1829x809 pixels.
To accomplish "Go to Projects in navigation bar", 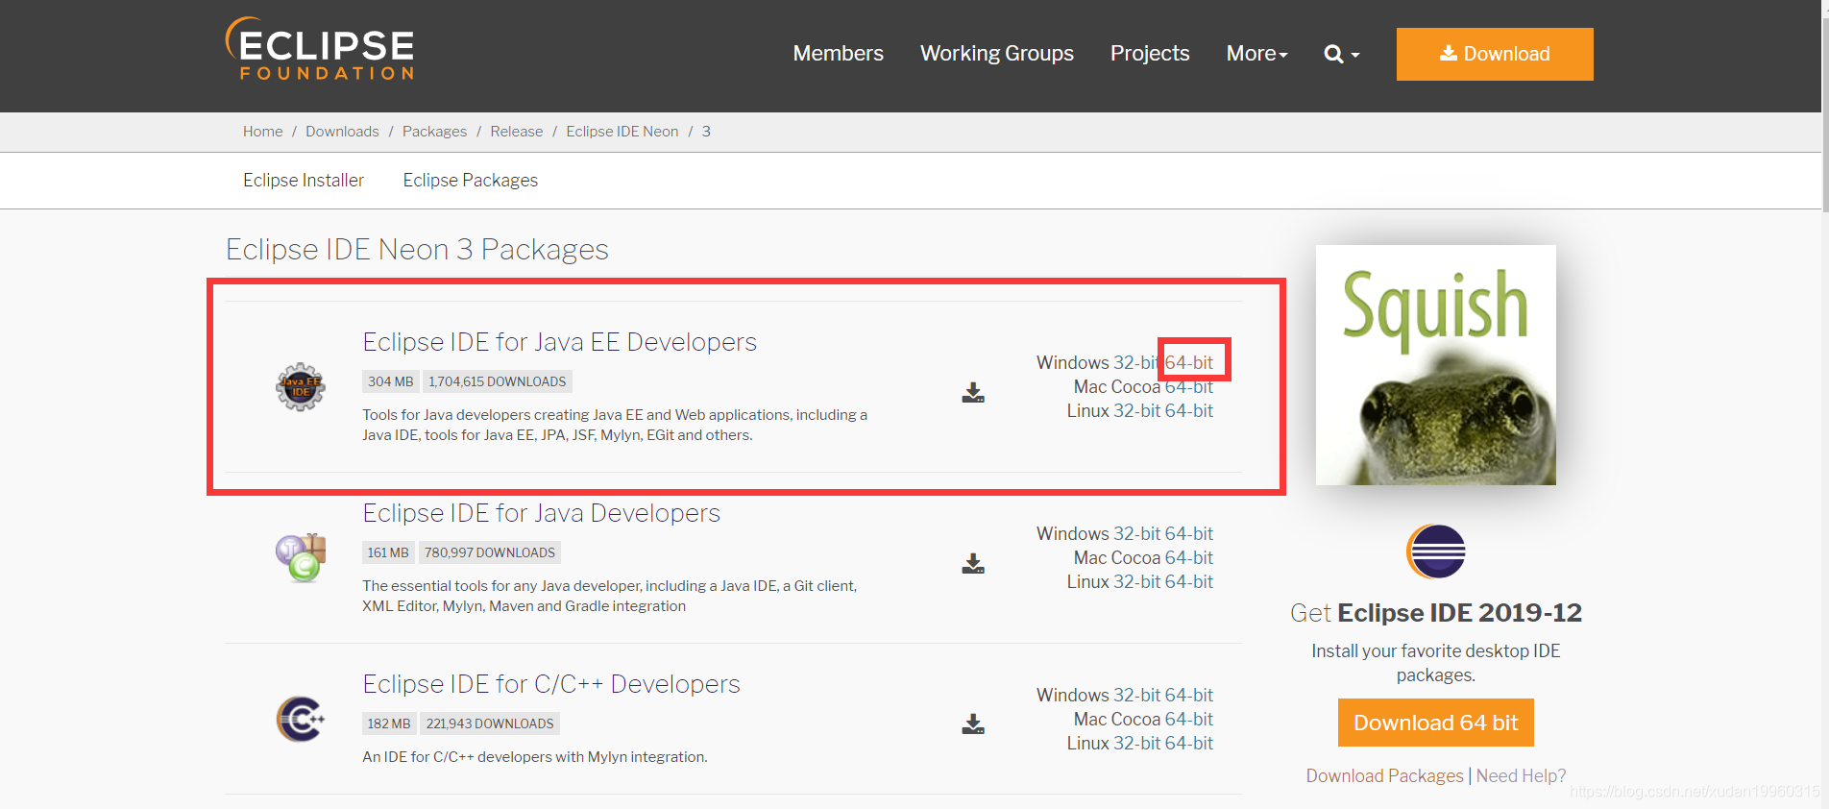I will [1150, 54].
